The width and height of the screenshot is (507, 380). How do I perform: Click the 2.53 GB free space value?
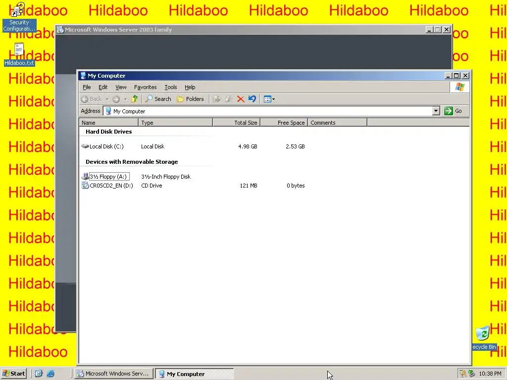[295, 146]
